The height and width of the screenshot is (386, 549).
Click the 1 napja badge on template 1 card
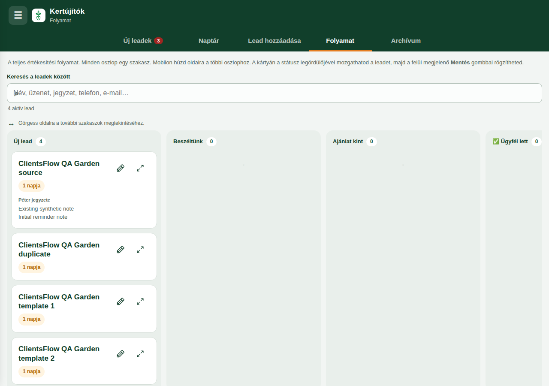(x=32, y=319)
